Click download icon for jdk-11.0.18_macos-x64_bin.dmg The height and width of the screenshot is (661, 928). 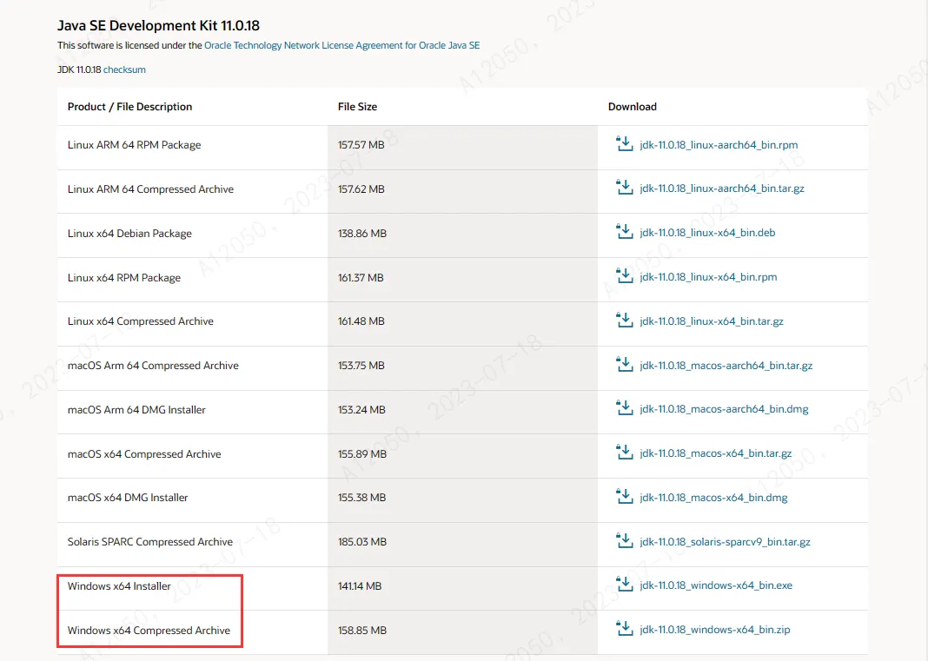tap(625, 497)
